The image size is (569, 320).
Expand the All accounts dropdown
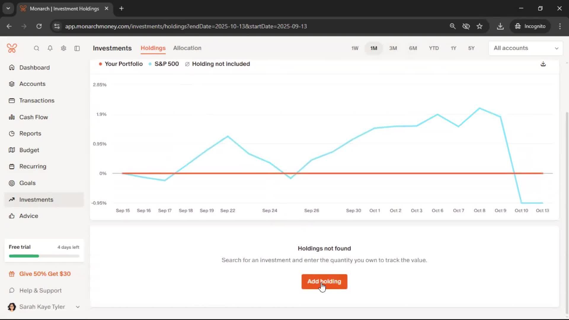tap(525, 48)
